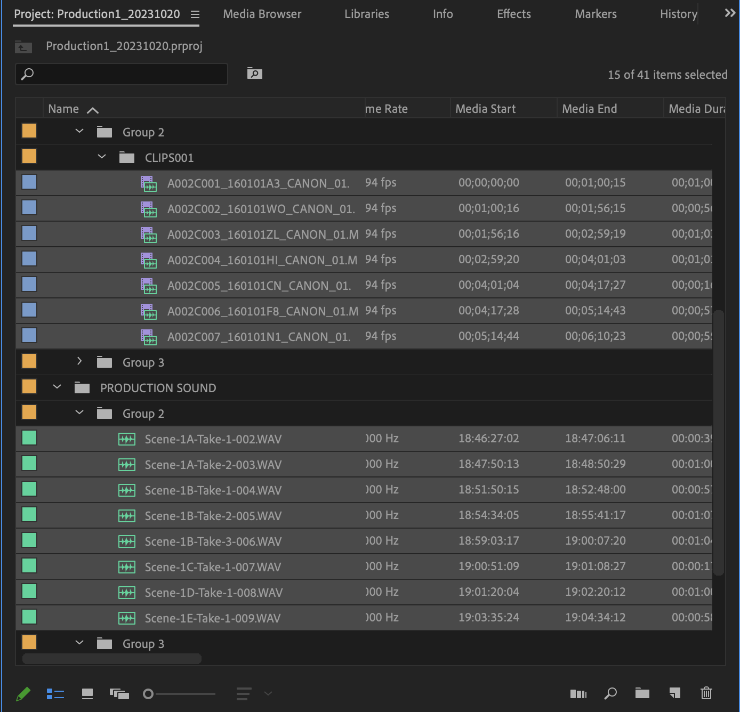
Task: Click the Scene-1C-Take-1-007 audio icon
Action: coord(127,567)
